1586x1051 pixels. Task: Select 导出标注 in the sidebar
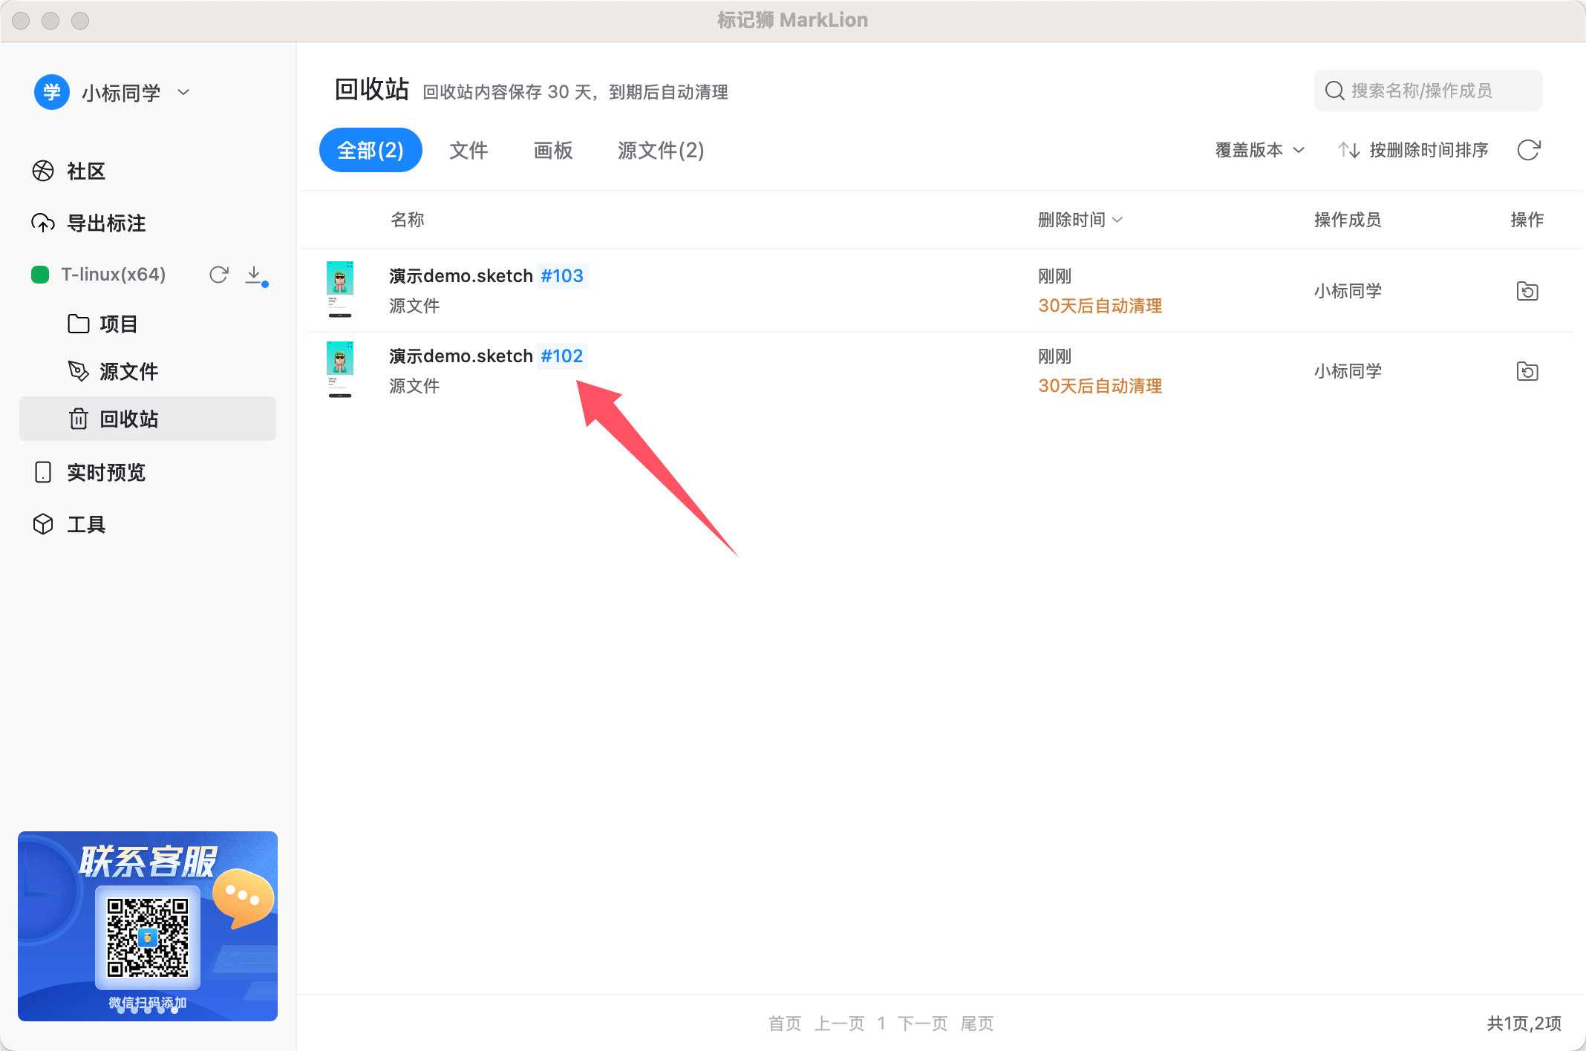click(x=106, y=223)
